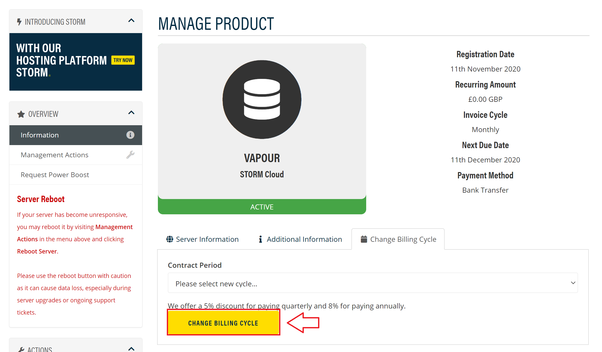Image resolution: width=602 pixels, height=352 pixels.
Task: Open Request Power Boost in sidebar
Action: click(55, 175)
